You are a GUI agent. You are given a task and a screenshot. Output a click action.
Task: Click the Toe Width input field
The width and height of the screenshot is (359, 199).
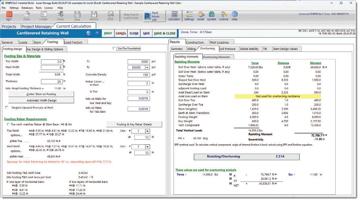pos(52,62)
